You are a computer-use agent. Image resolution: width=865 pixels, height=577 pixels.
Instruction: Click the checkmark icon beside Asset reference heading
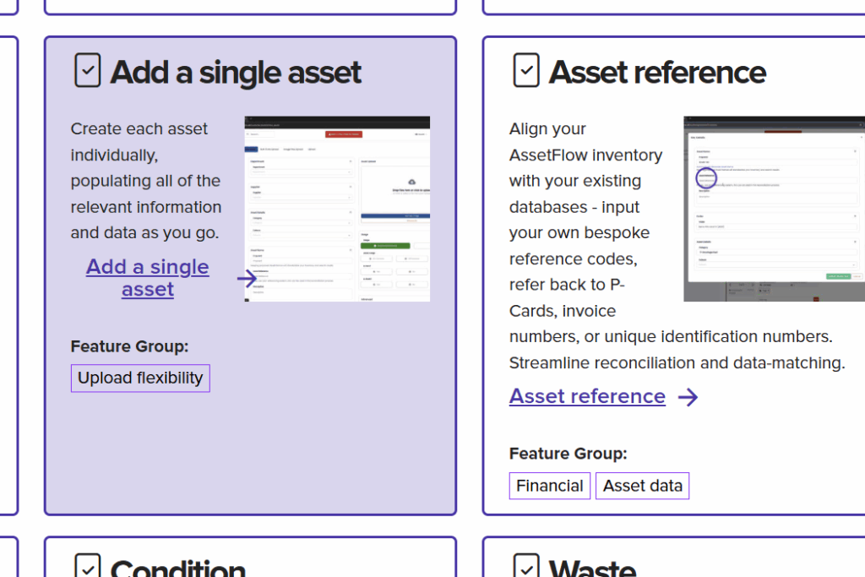pos(526,71)
